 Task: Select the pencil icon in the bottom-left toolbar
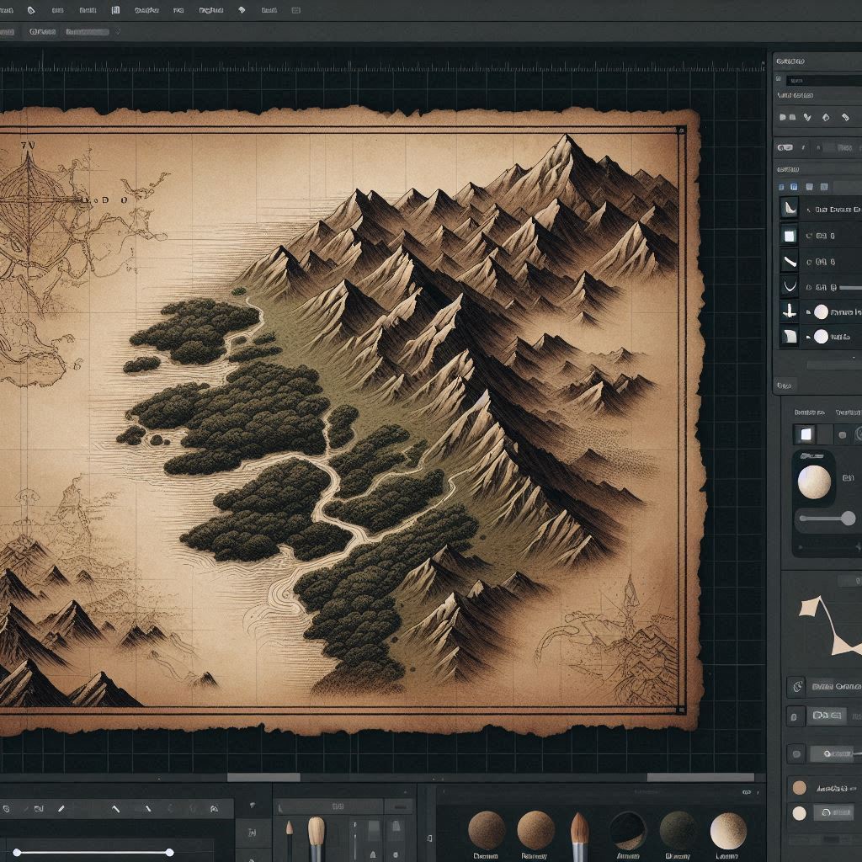tap(61, 808)
